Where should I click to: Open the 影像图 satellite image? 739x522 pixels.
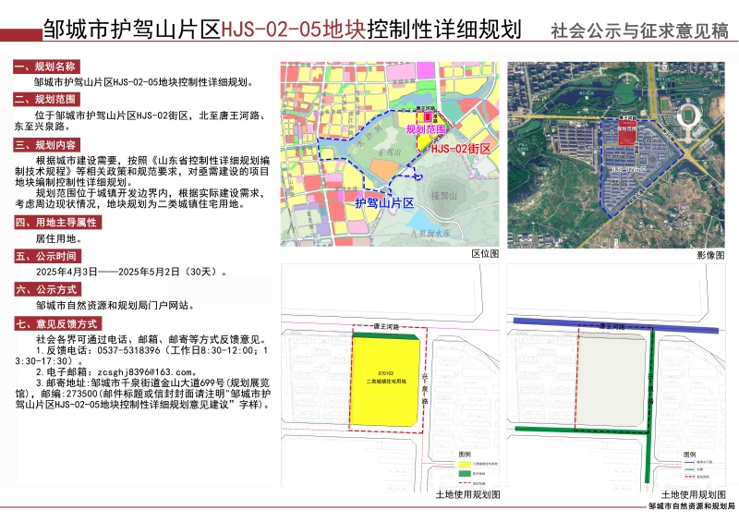click(x=616, y=154)
